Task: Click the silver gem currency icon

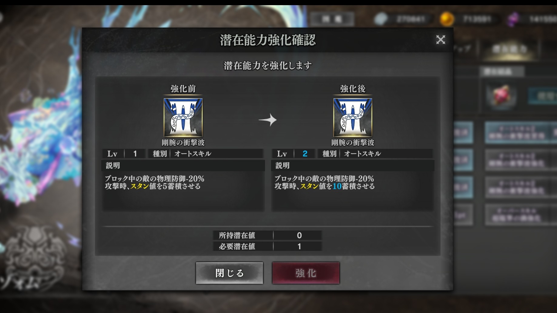Action: 381,19
